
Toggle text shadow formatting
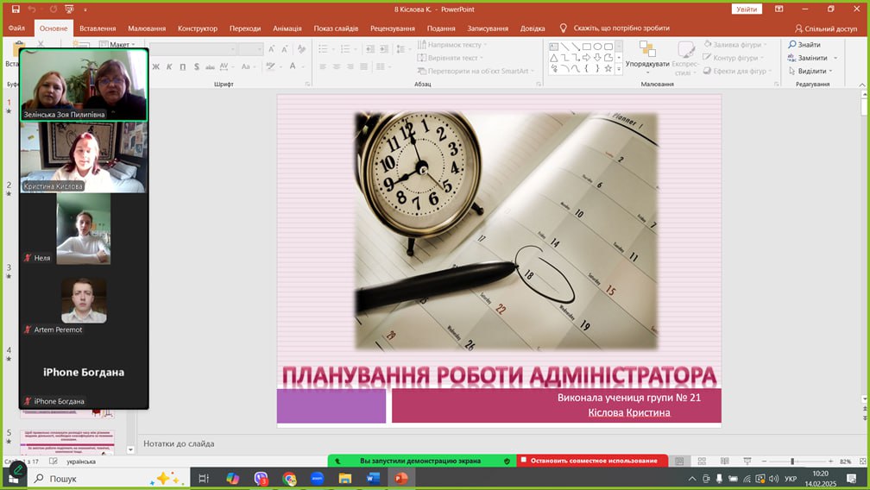click(x=195, y=66)
